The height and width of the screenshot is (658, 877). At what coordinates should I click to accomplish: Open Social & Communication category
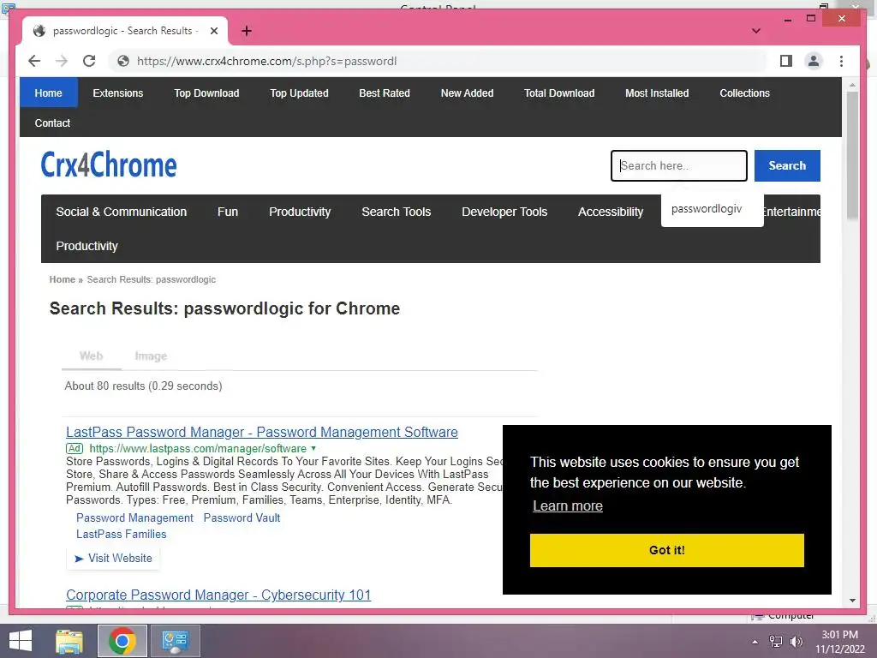pyautogui.click(x=122, y=212)
